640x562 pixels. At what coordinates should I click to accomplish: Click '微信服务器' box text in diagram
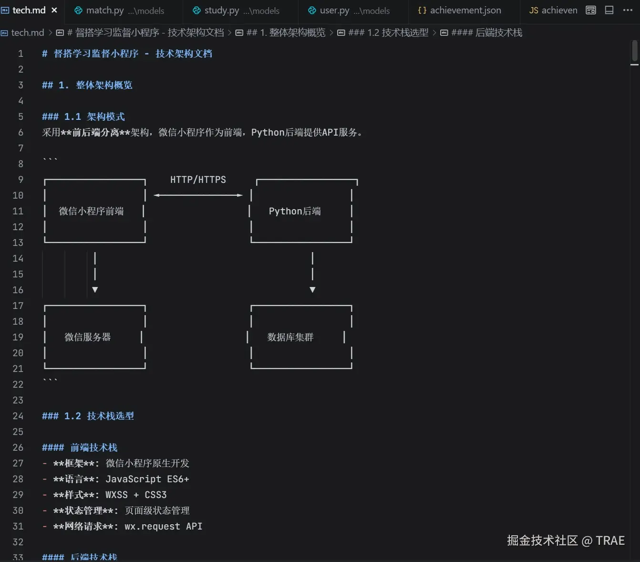tap(88, 337)
